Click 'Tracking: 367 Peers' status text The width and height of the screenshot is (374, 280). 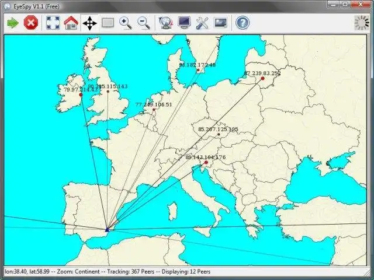click(x=130, y=272)
